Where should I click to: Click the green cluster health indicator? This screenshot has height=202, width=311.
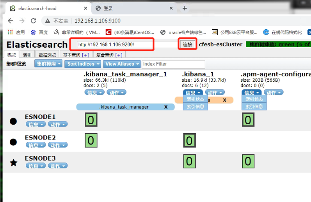pyautogui.click(x=278, y=44)
